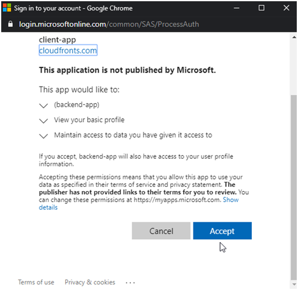Click the scrollbar up arrow
This screenshot has height=290, width=298.
pyautogui.click(x=294, y=37)
